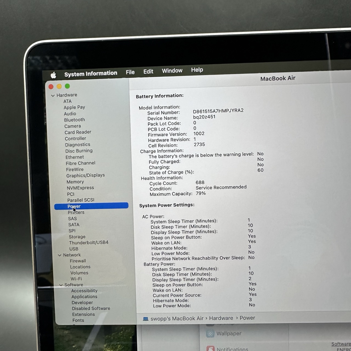
Task: Select Storage in the sidebar
Action: click(77, 237)
